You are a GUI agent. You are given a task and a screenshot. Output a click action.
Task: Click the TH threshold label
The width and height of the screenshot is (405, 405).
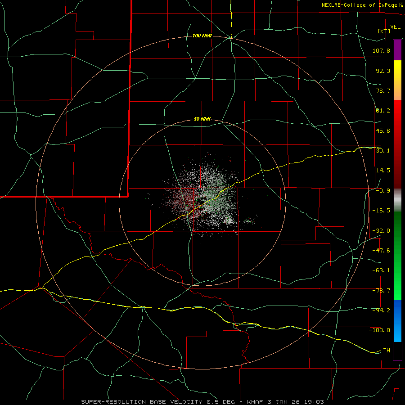coord(387,350)
